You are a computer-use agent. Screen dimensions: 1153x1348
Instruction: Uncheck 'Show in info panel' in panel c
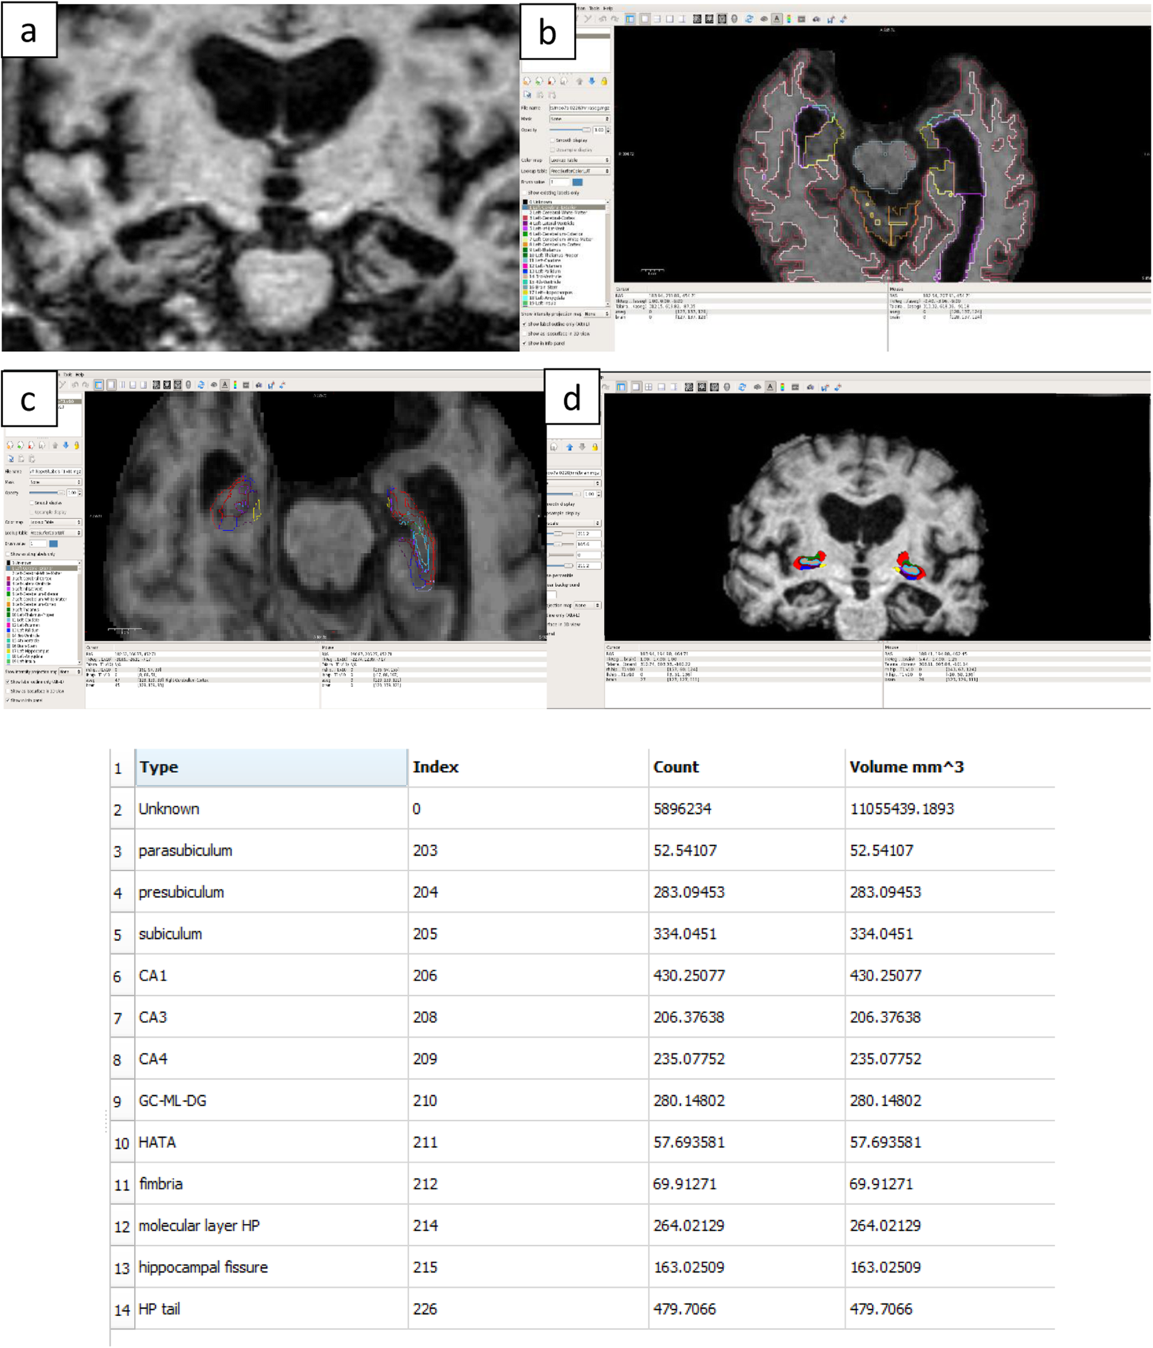tap(8, 700)
